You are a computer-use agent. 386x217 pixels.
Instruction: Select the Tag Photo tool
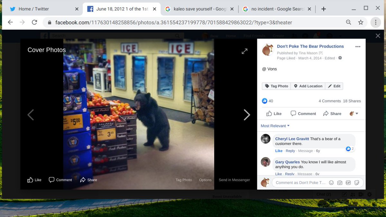(x=276, y=86)
